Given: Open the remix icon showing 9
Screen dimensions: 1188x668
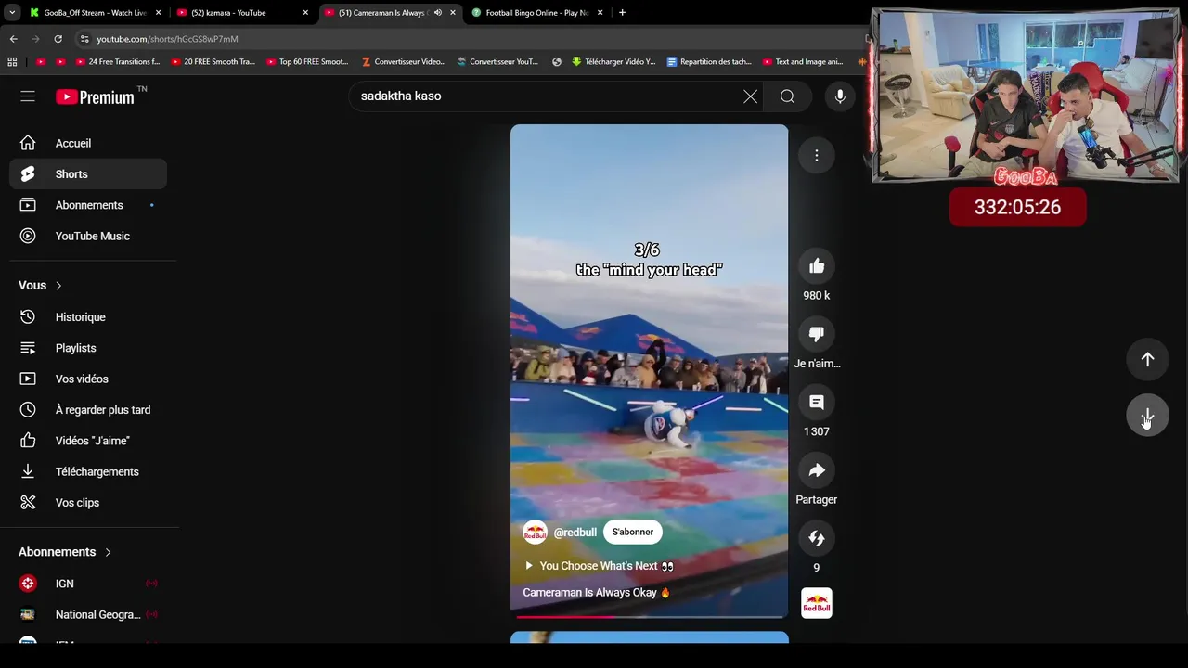Looking at the screenshot, I should [x=817, y=539].
